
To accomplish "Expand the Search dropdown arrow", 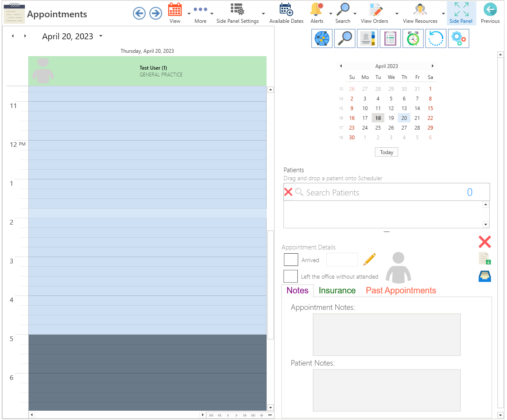I will (x=355, y=14).
